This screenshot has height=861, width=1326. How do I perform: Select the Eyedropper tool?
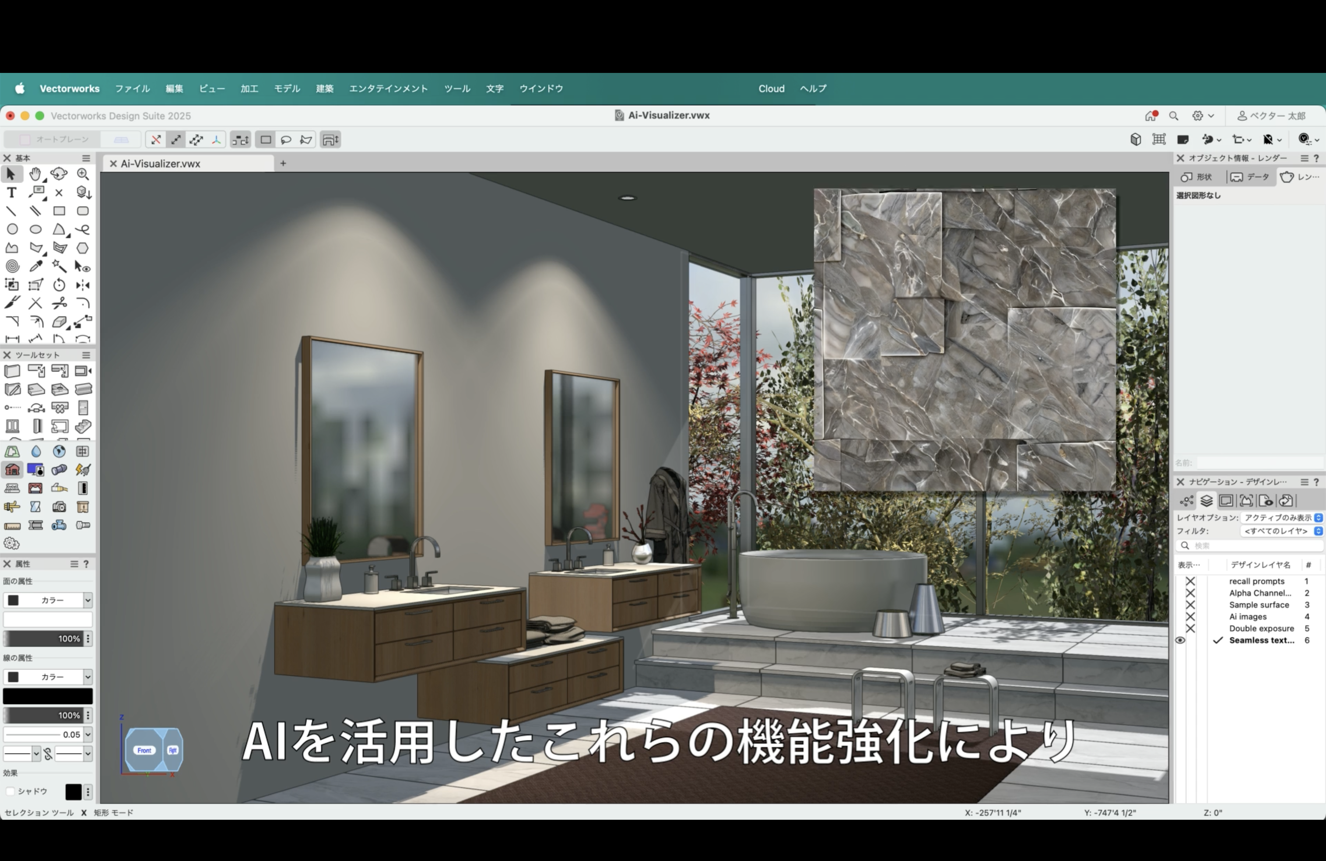tap(36, 266)
